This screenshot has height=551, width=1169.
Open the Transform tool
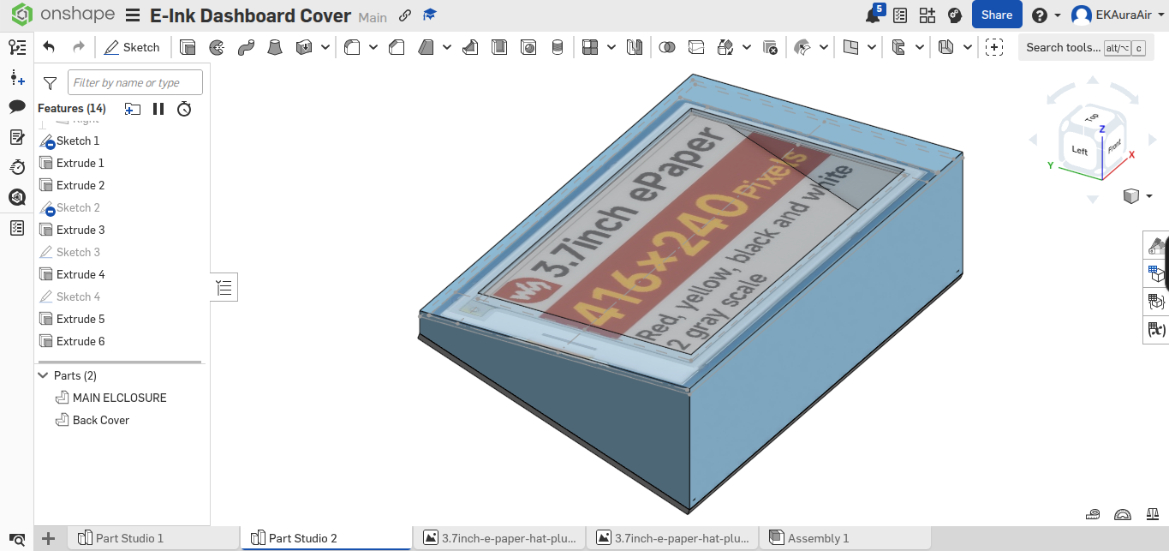point(725,47)
